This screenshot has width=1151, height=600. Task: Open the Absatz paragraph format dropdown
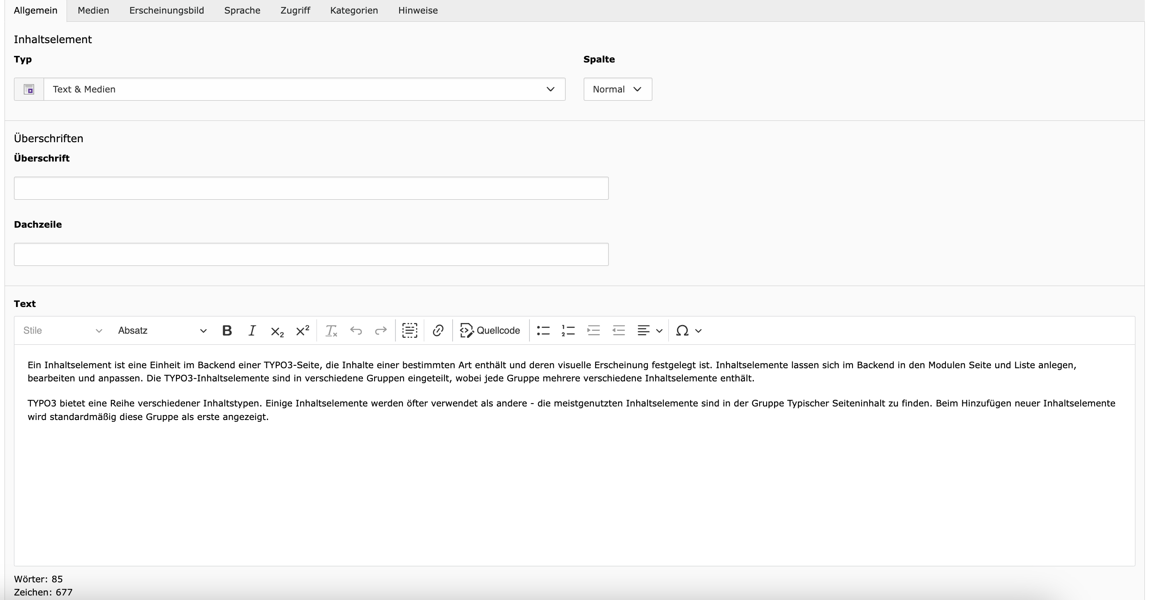(x=162, y=330)
